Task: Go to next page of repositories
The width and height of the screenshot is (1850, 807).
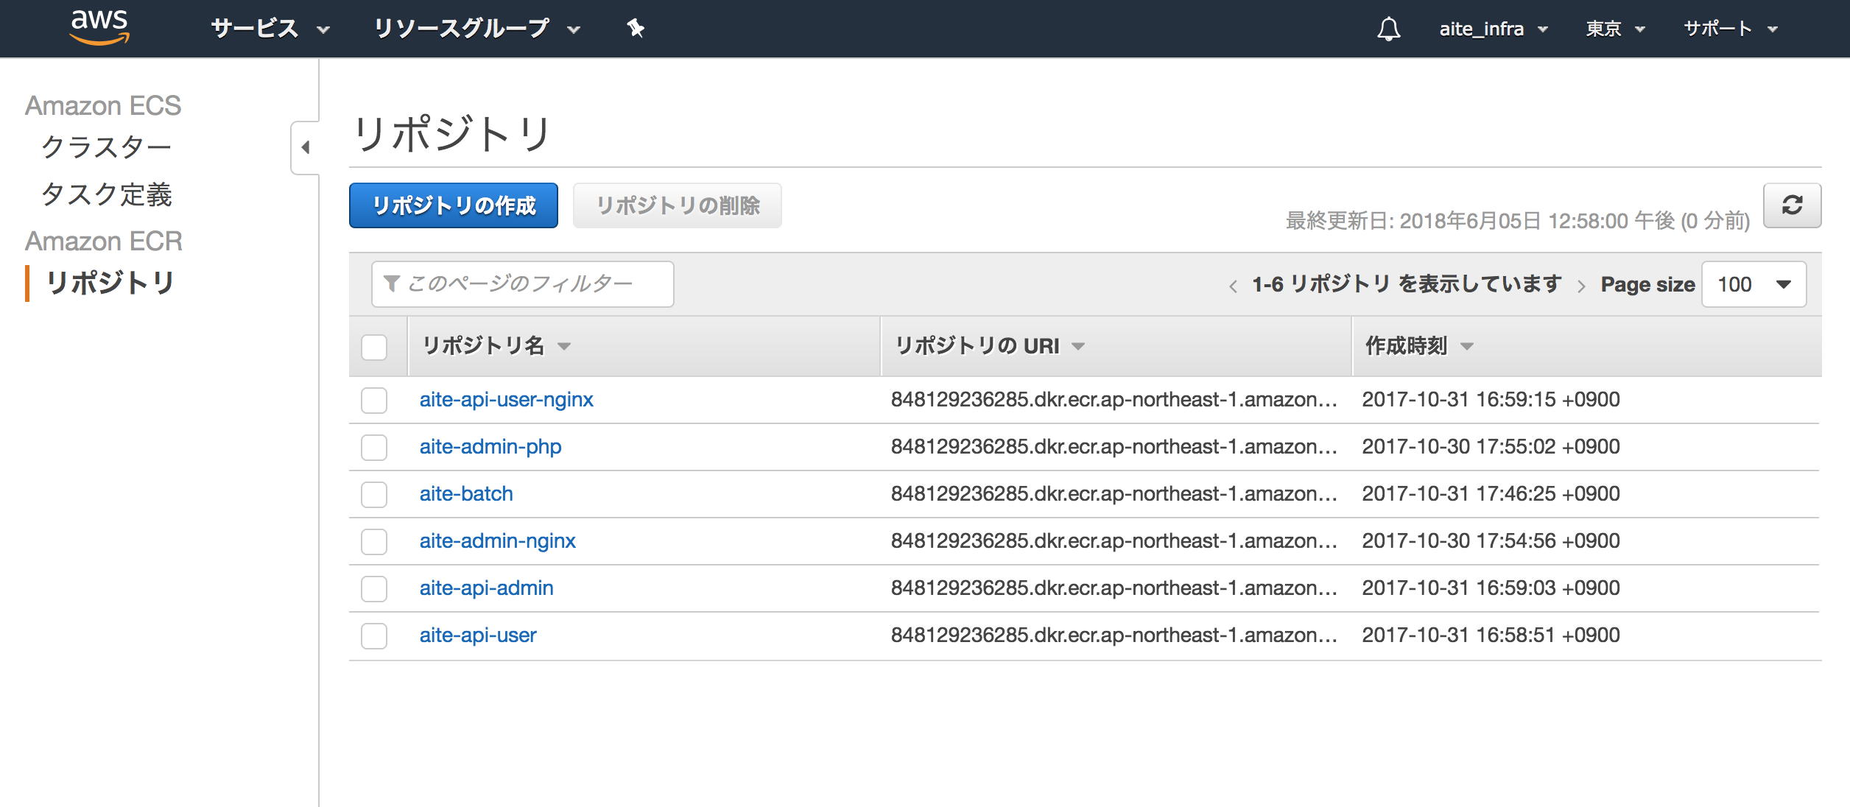Action: click(x=1580, y=286)
